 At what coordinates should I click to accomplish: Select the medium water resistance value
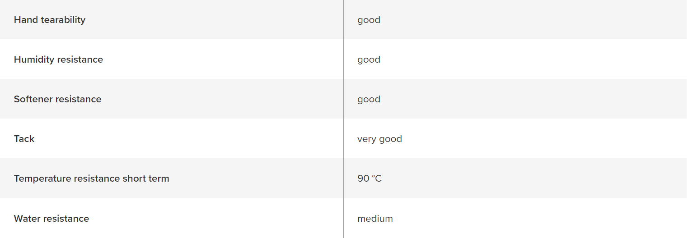[375, 219]
